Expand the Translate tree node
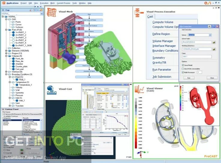 click(10, 106)
